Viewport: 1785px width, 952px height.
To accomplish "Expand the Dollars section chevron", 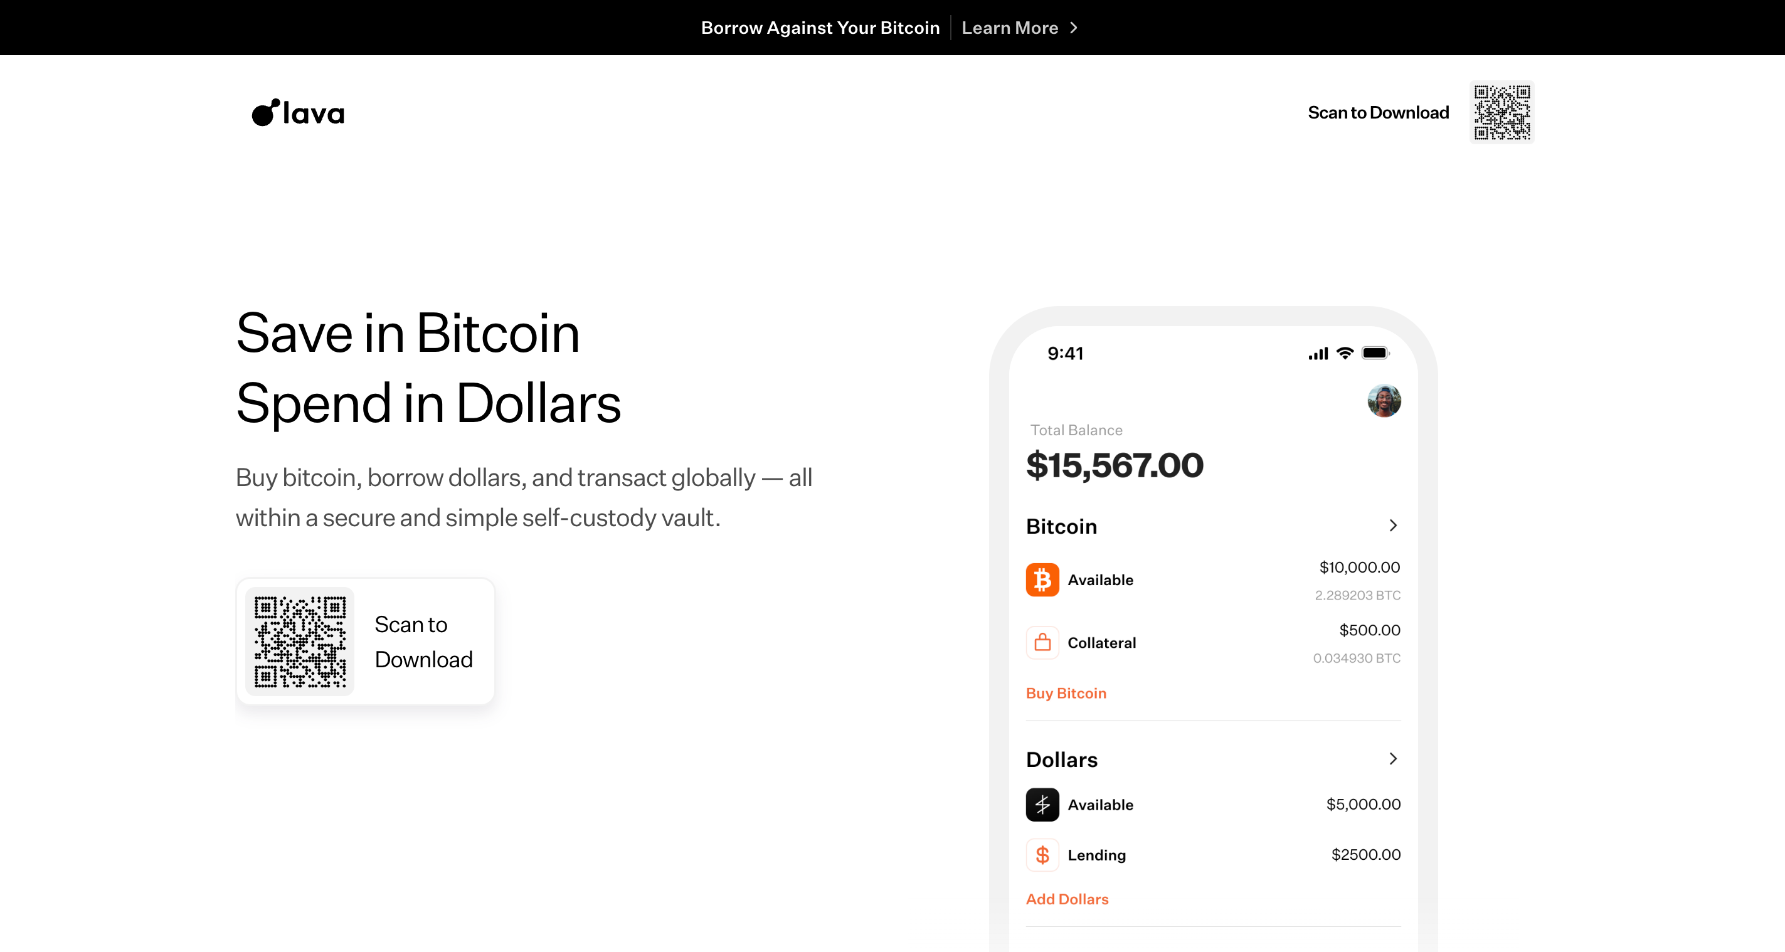I will tap(1393, 759).
